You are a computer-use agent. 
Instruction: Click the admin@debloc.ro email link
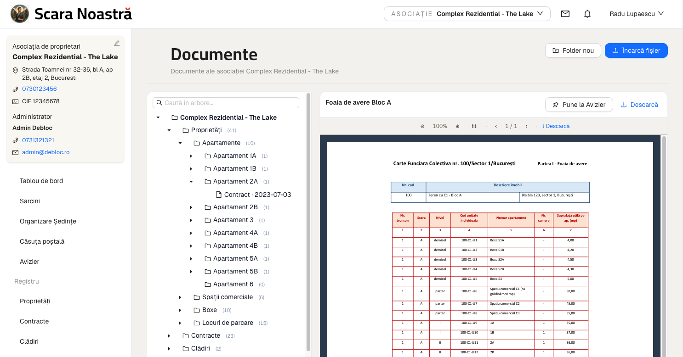[x=46, y=152]
